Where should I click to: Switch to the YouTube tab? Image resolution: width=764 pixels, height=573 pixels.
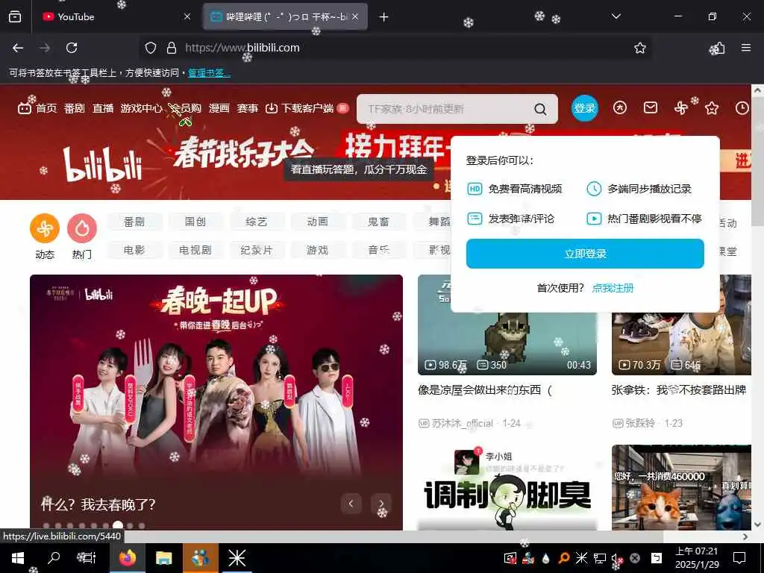pyautogui.click(x=112, y=16)
